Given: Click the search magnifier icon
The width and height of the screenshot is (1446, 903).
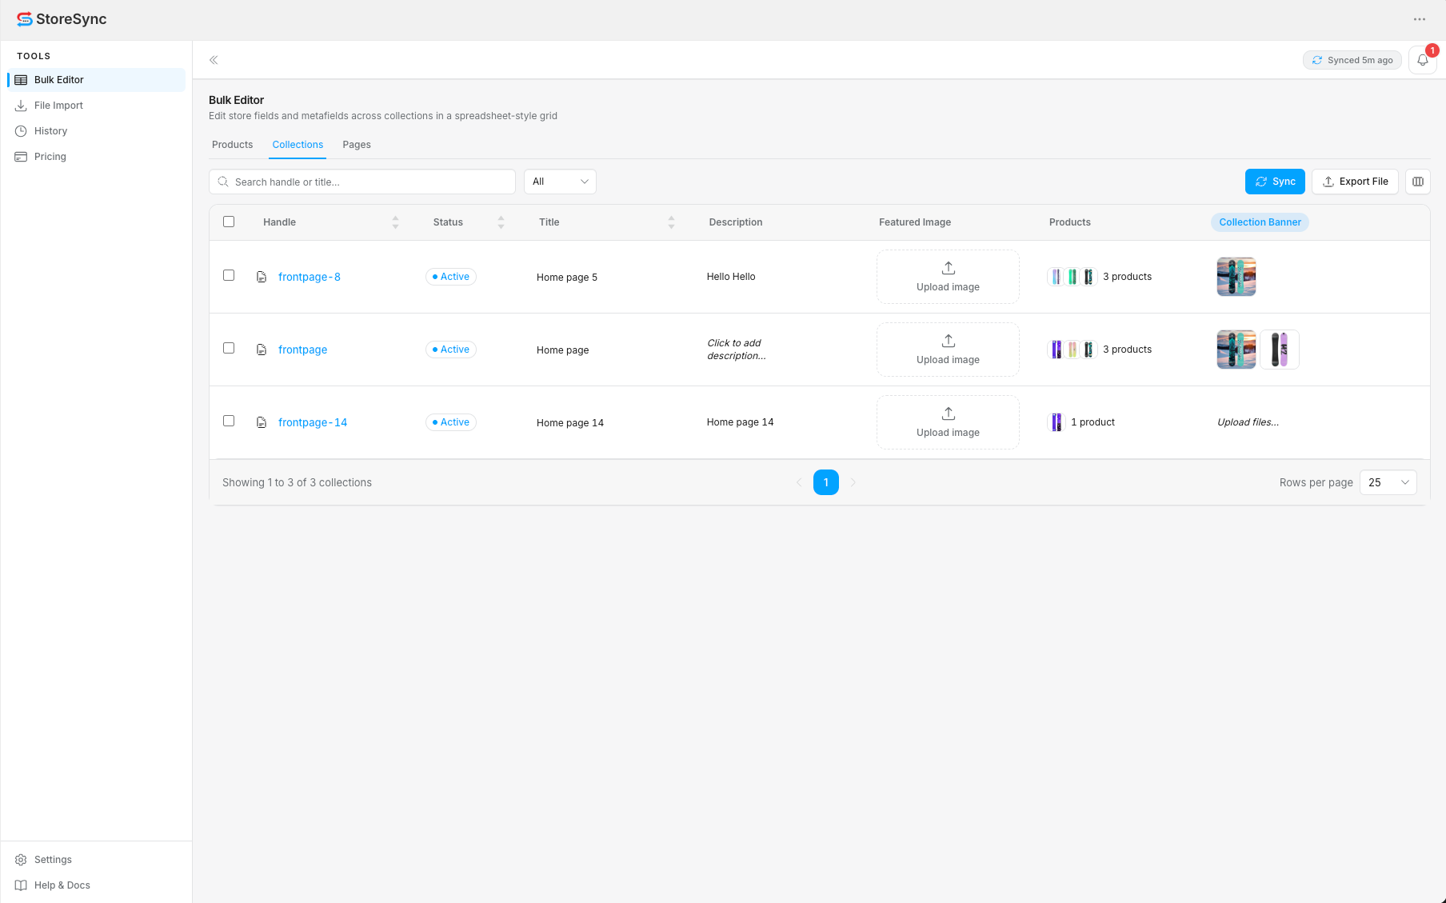Looking at the screenshot, I should (x=223, y=182).
